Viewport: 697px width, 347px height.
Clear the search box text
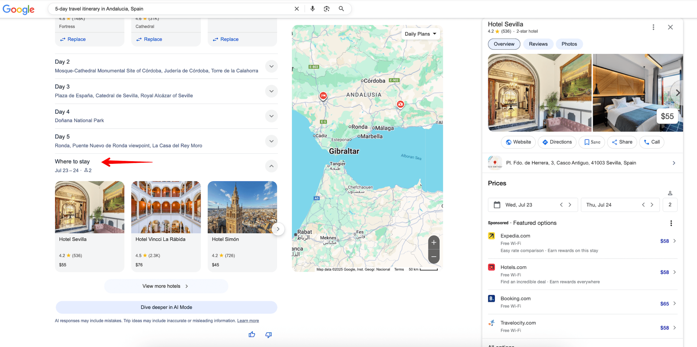(296, 9)
